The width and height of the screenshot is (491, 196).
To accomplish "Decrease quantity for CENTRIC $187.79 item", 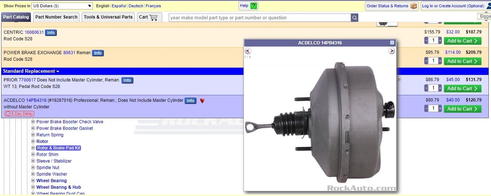I will (x=426, y=41).
